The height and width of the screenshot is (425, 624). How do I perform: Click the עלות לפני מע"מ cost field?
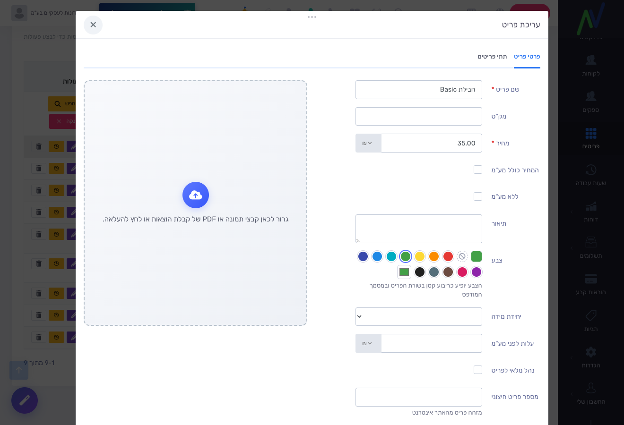click(x=432, y=343)
